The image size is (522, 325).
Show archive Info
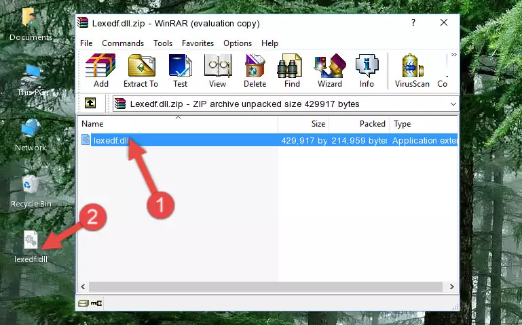click(367, 70)
